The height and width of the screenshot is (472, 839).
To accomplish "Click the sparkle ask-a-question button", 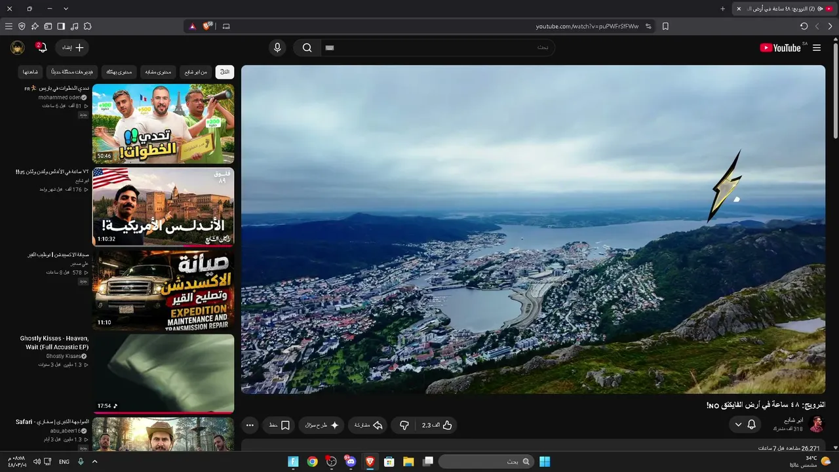I will coord(321,425).
